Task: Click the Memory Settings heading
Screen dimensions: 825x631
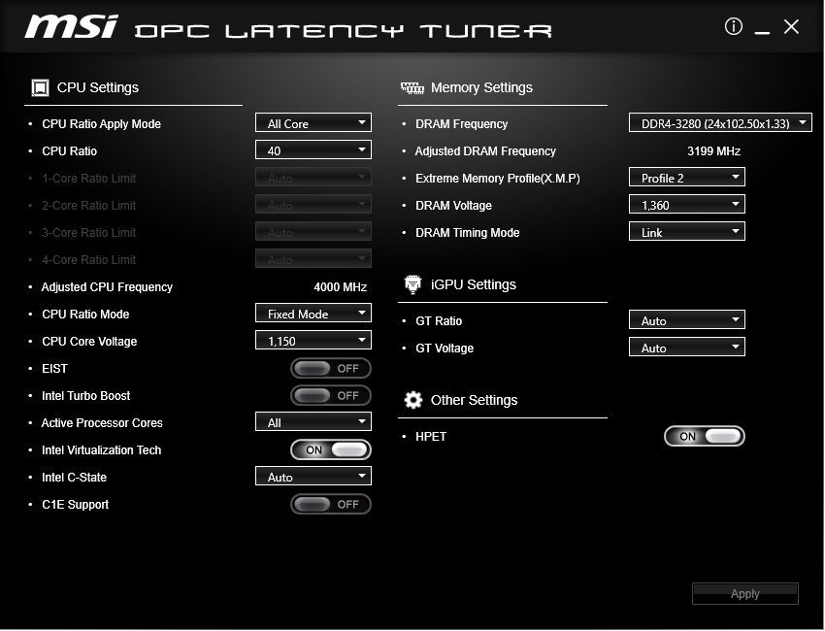Action: pyautogui.click(x=481, y=87)
